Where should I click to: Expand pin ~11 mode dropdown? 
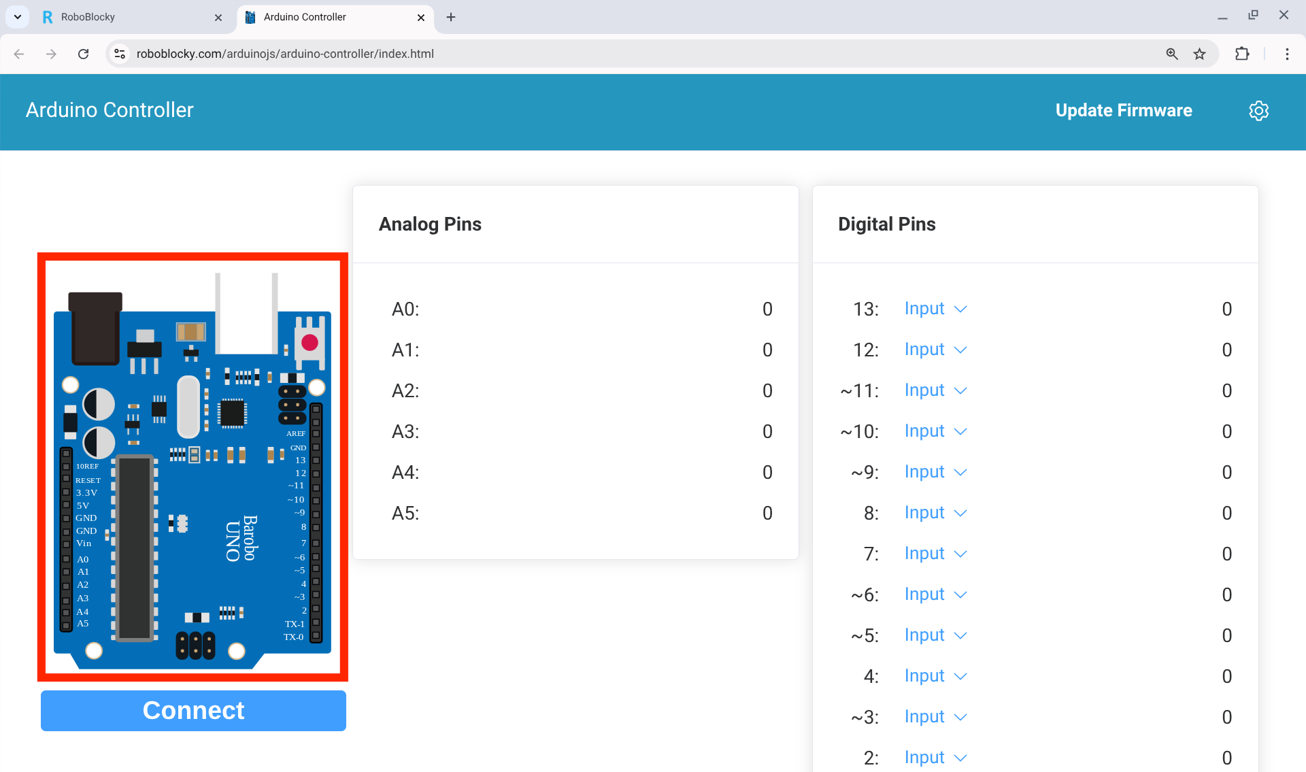[x=935, y=390]
